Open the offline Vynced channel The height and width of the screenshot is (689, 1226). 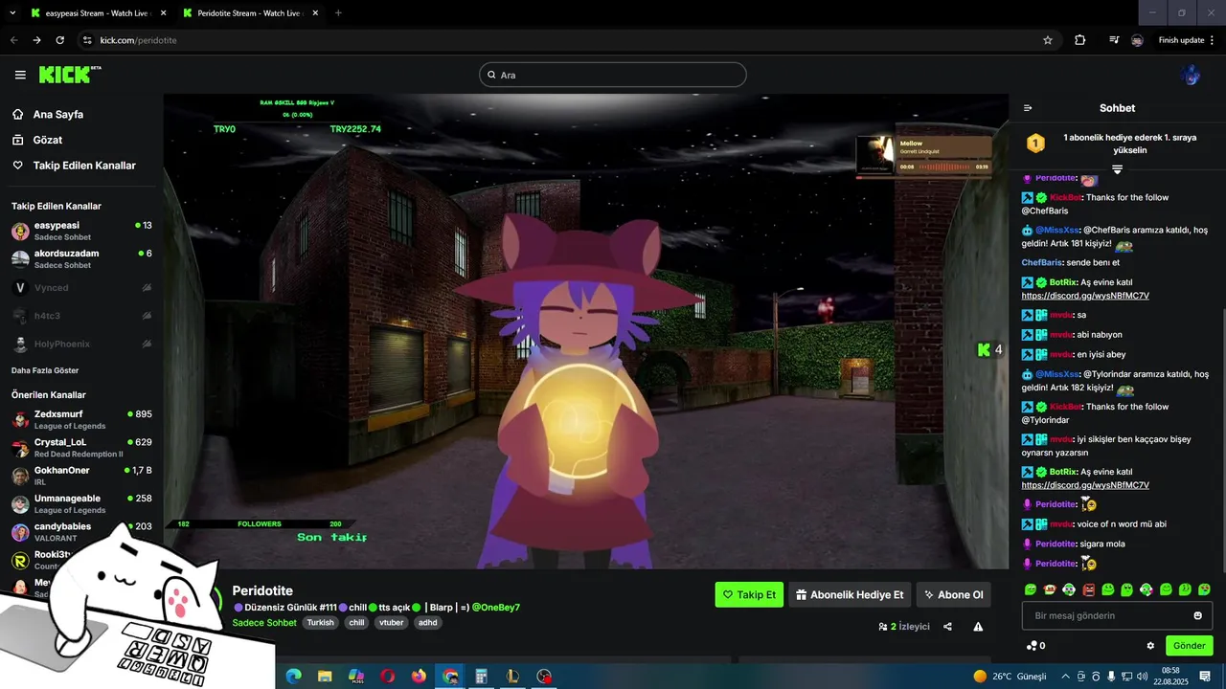pos(81,287)
